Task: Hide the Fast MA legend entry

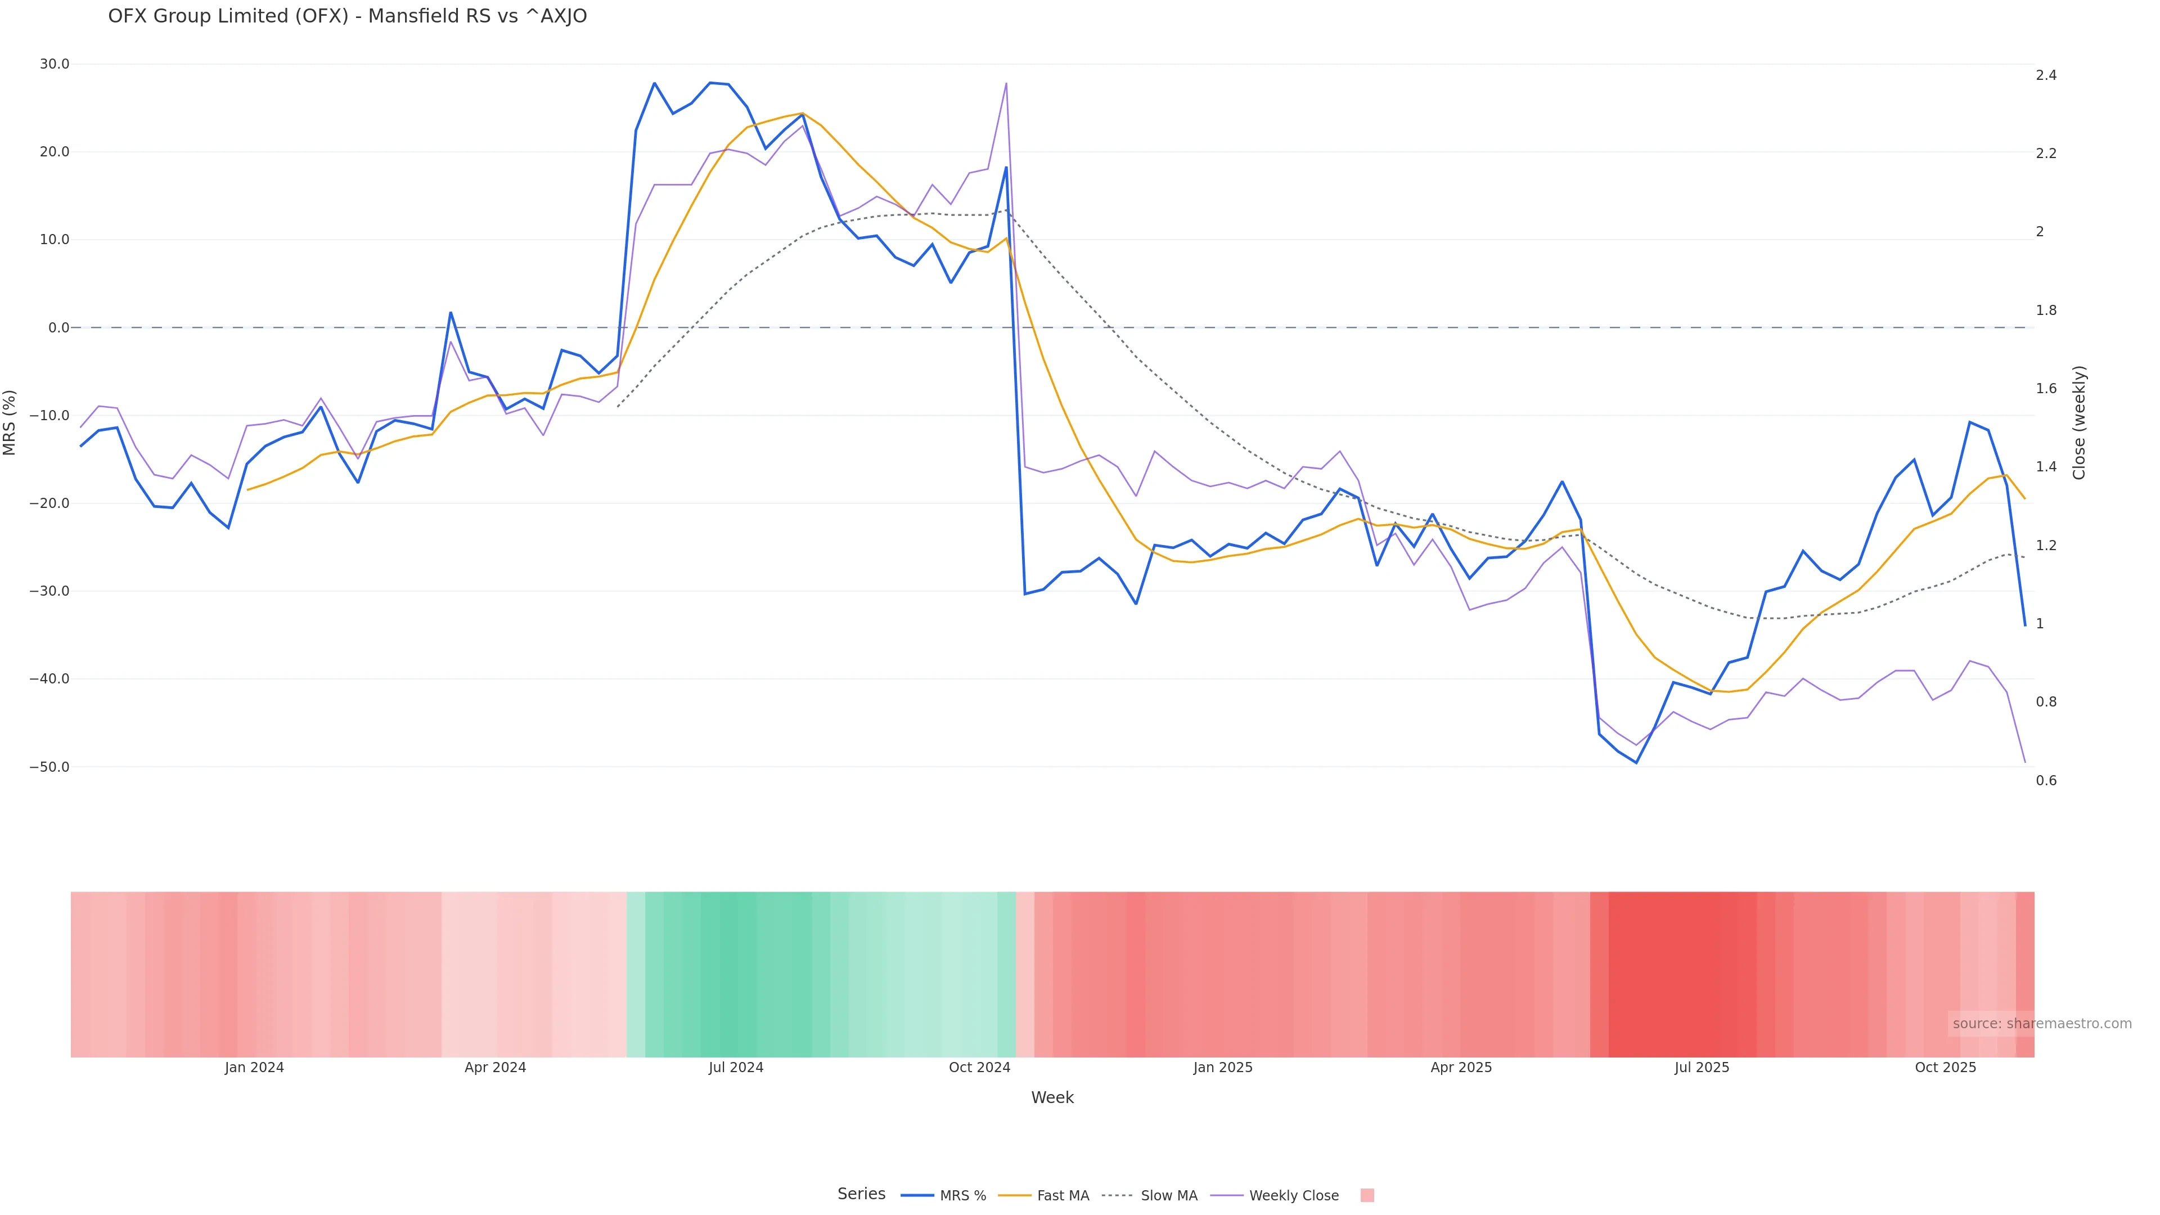Action: (1063, 1195)
